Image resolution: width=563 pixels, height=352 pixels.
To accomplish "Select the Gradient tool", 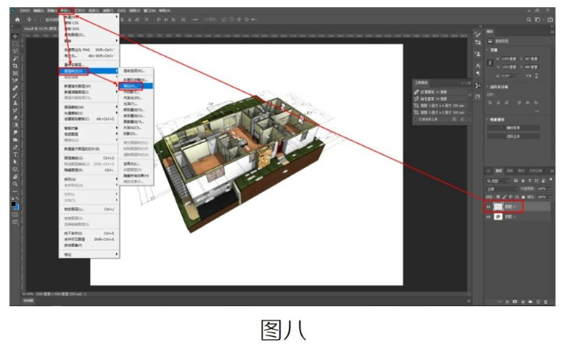I will (15, 125).
